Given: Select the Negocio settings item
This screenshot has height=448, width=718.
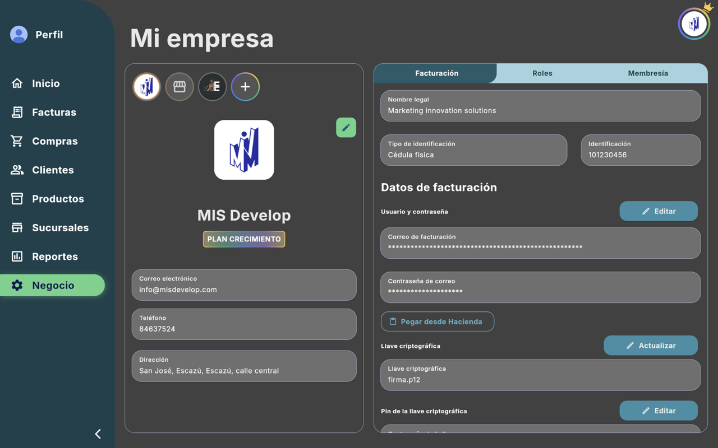Looking at the screenshot, I should coord(52,285).
